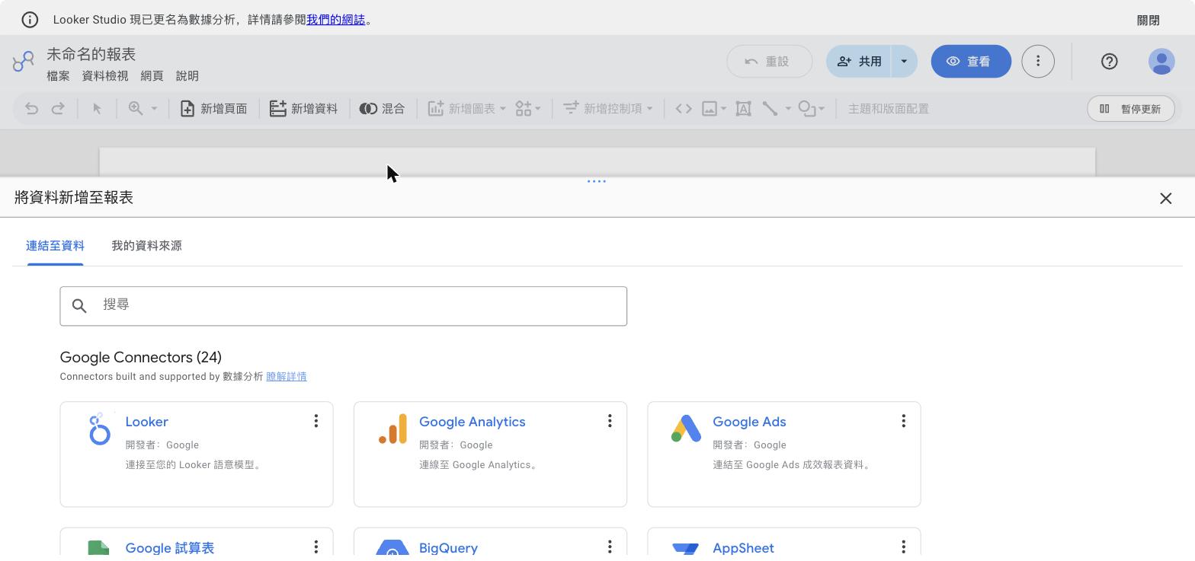Image resolution: width=1195 pixels, height=561 pixels.
Task: Open the help question mark icon
Action: (1109, 62)
